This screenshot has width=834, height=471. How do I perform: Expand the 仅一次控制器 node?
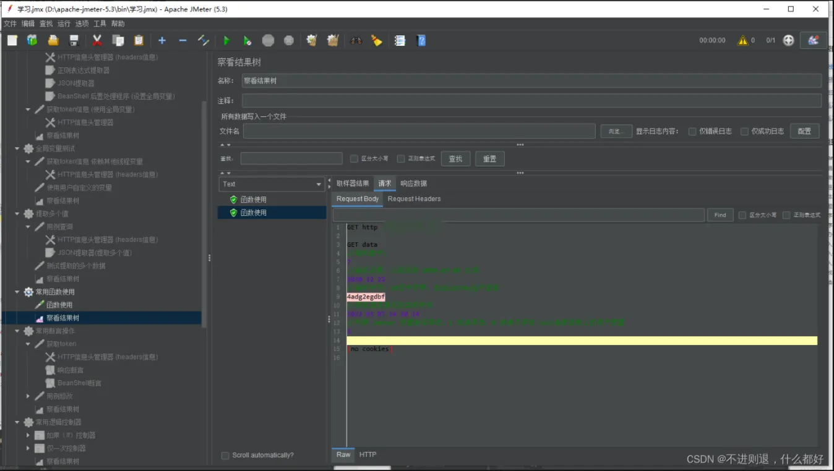point(28,448)
